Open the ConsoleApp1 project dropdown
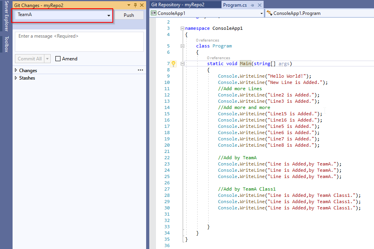The width and height of the screenshot is (374, 249). [207, 13]
